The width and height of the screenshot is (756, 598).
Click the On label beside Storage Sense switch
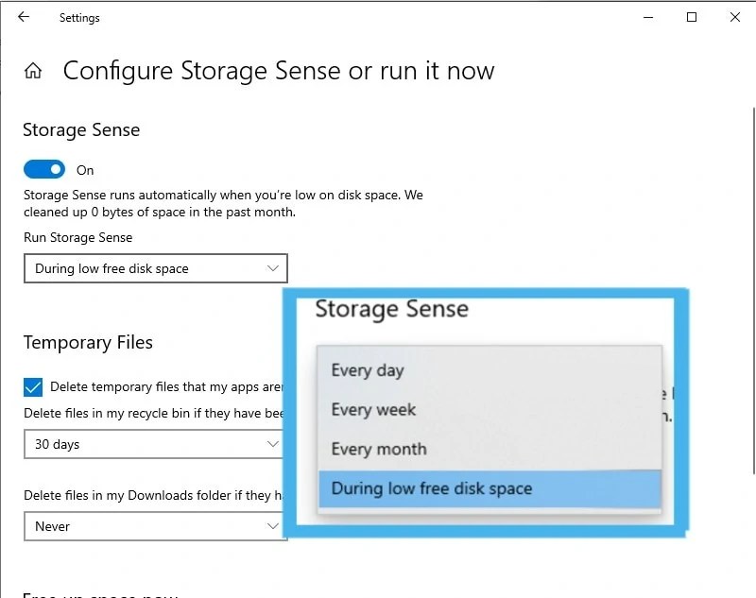point(85,170)
